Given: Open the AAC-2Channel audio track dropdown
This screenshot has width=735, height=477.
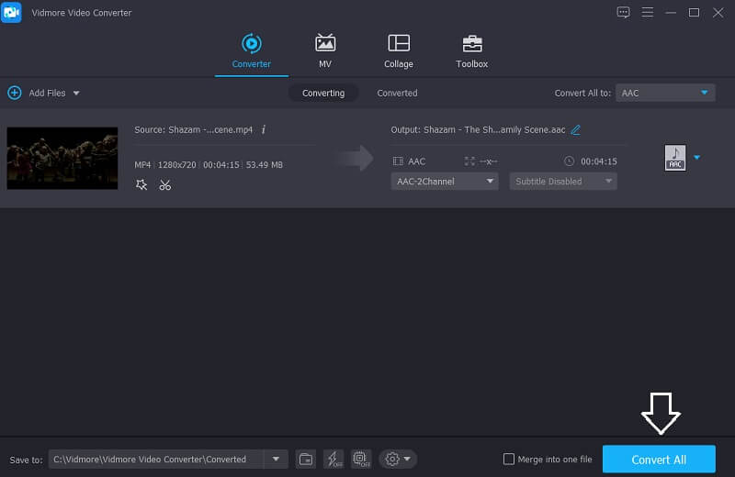Looking at the screenshot, I should pos(445,181).
